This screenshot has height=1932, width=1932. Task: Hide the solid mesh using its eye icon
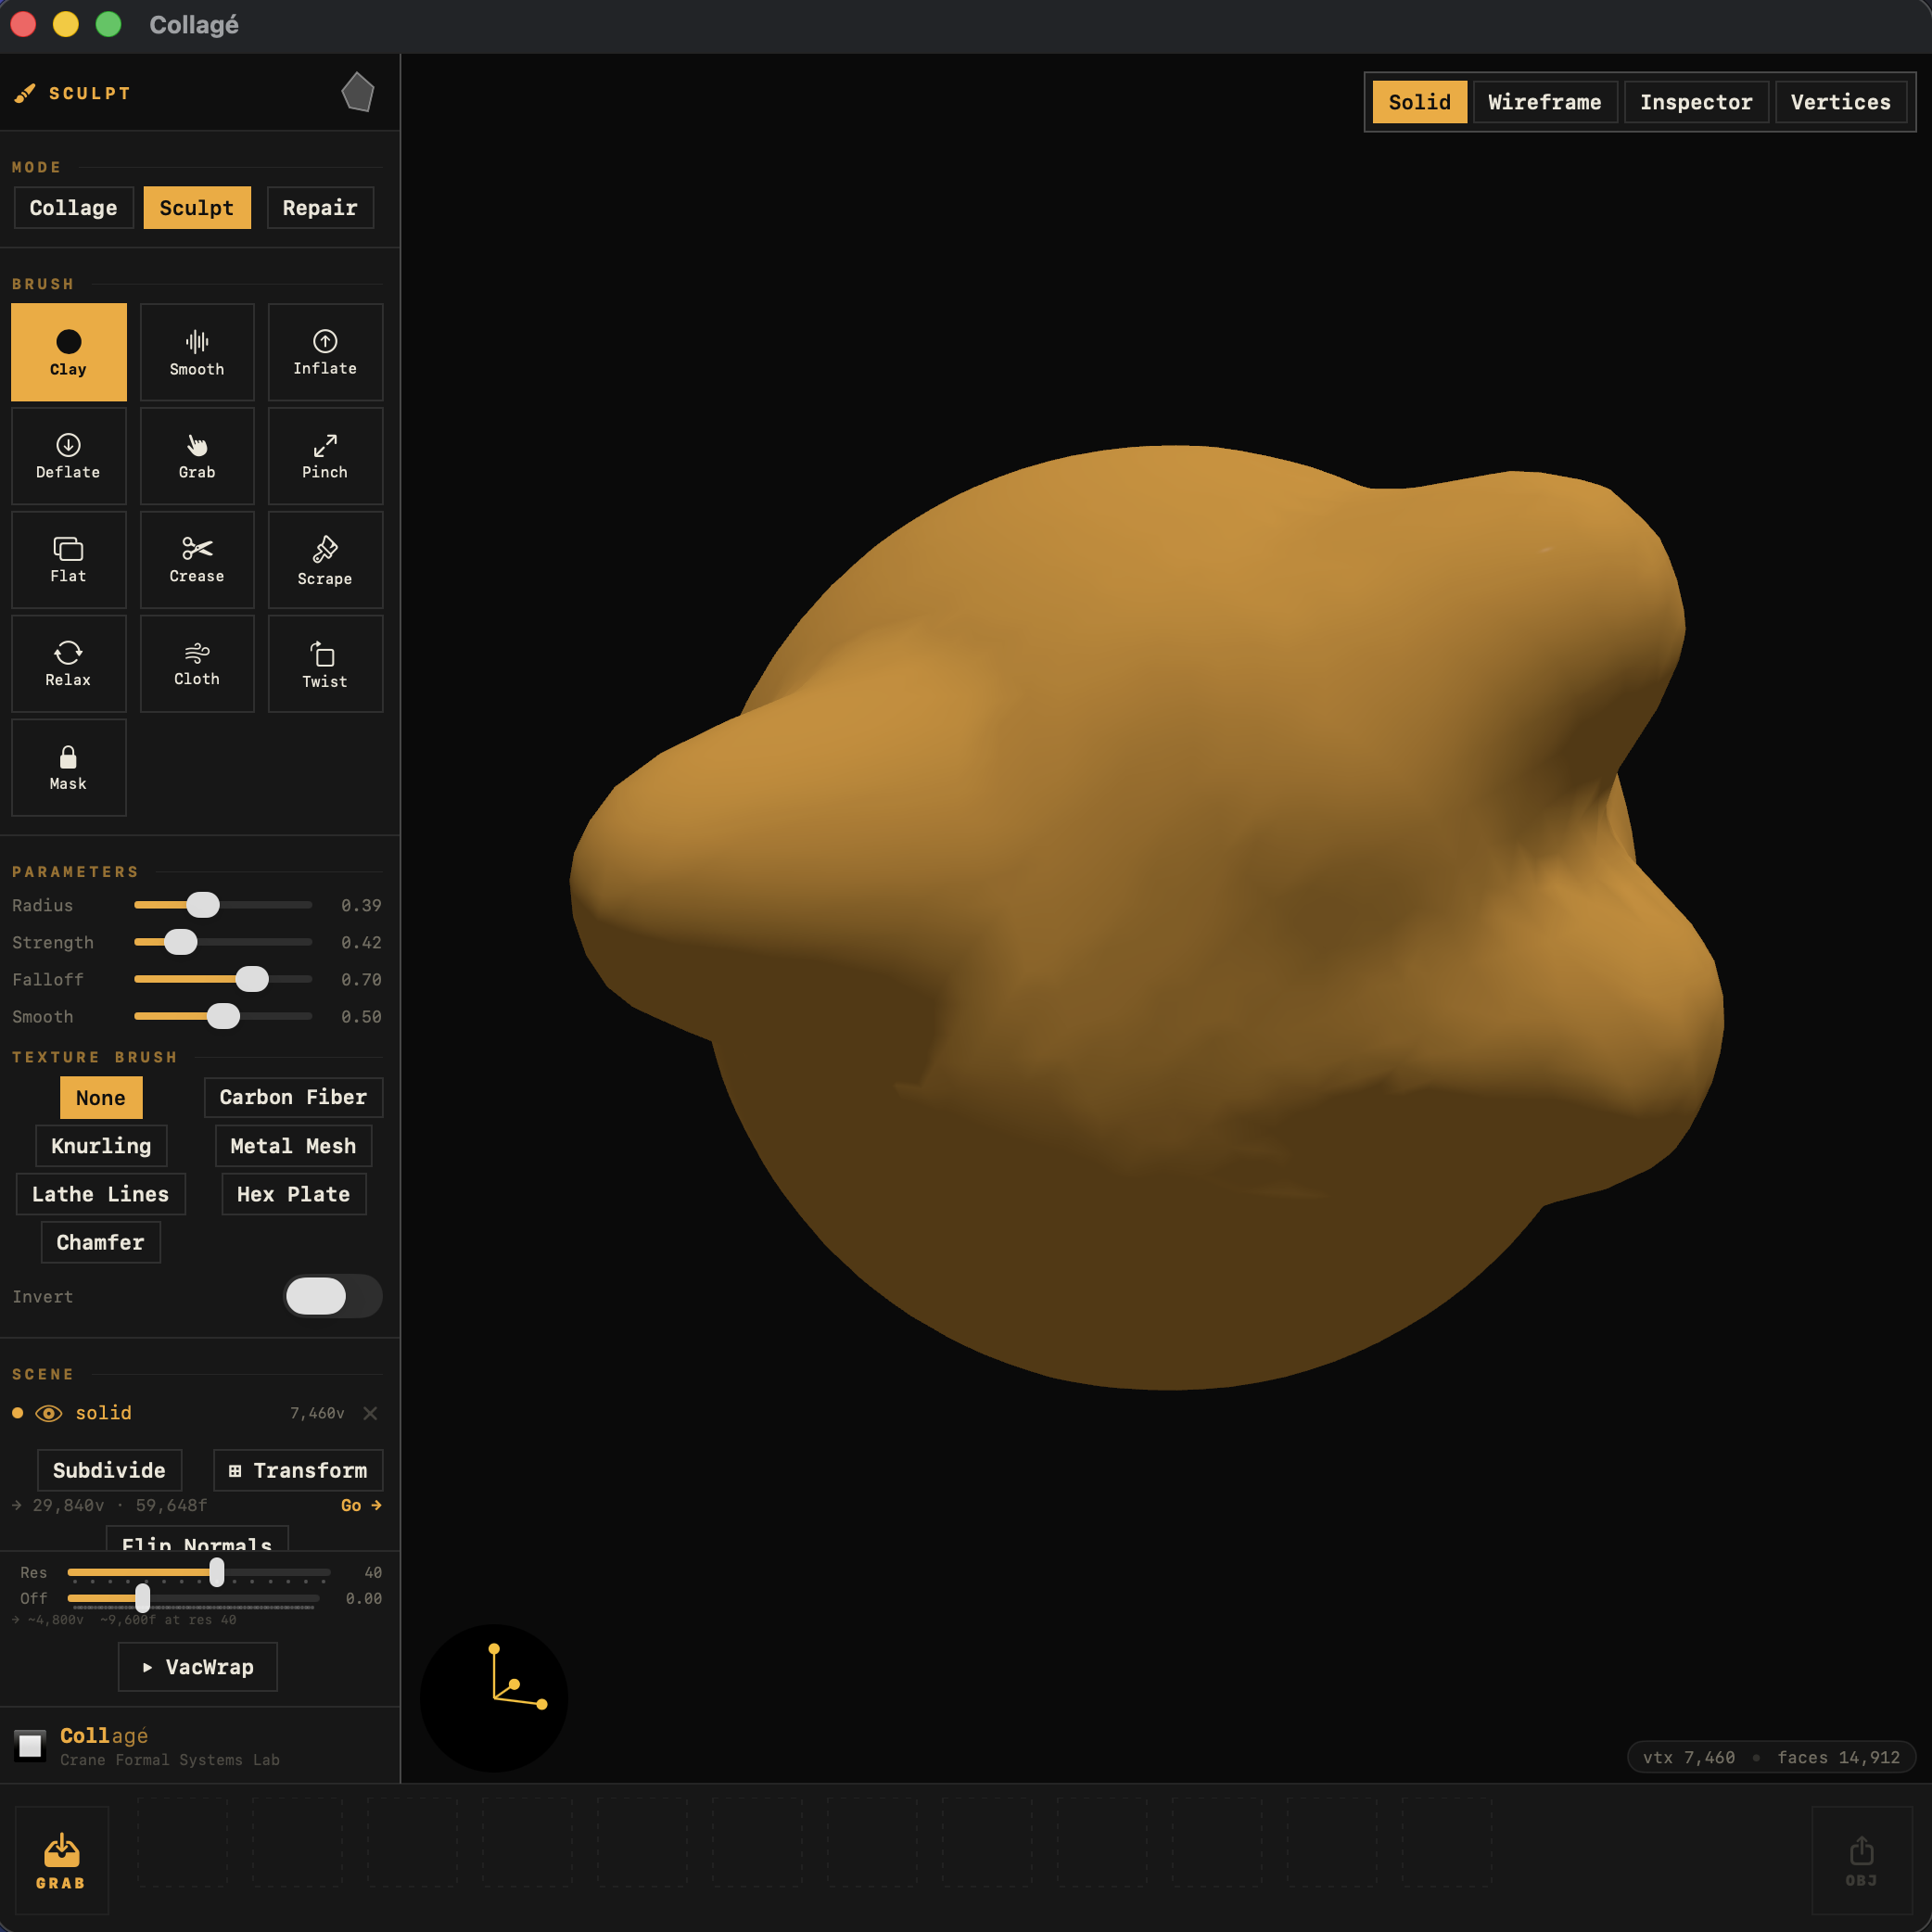47,1413
